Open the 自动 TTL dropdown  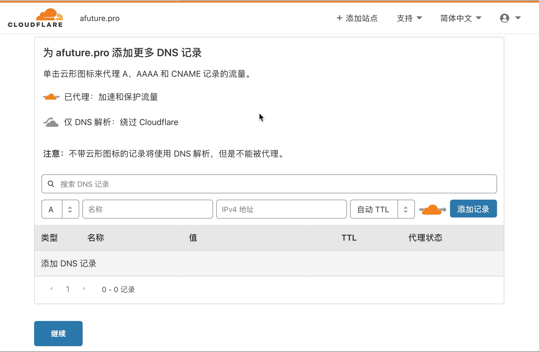pos(382,209)
